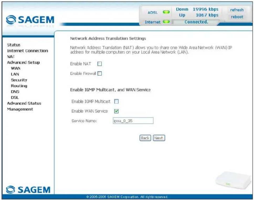Click the reboot link
The height and width of the screenshot is (200, 254).
[237, 17]
